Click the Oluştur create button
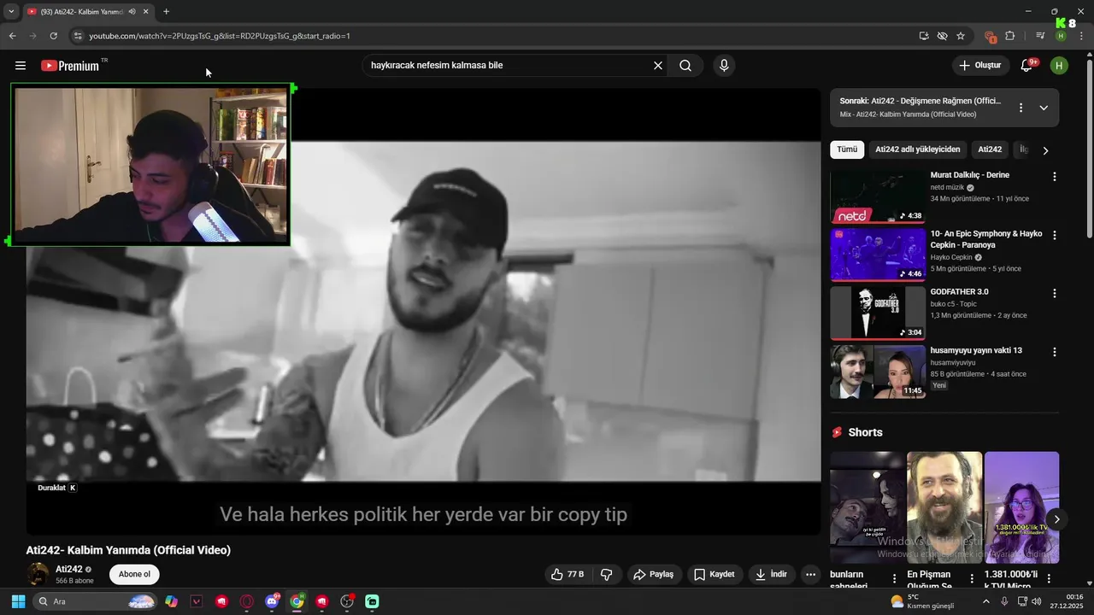This screenshot has width=1094, height=615. 980,65
